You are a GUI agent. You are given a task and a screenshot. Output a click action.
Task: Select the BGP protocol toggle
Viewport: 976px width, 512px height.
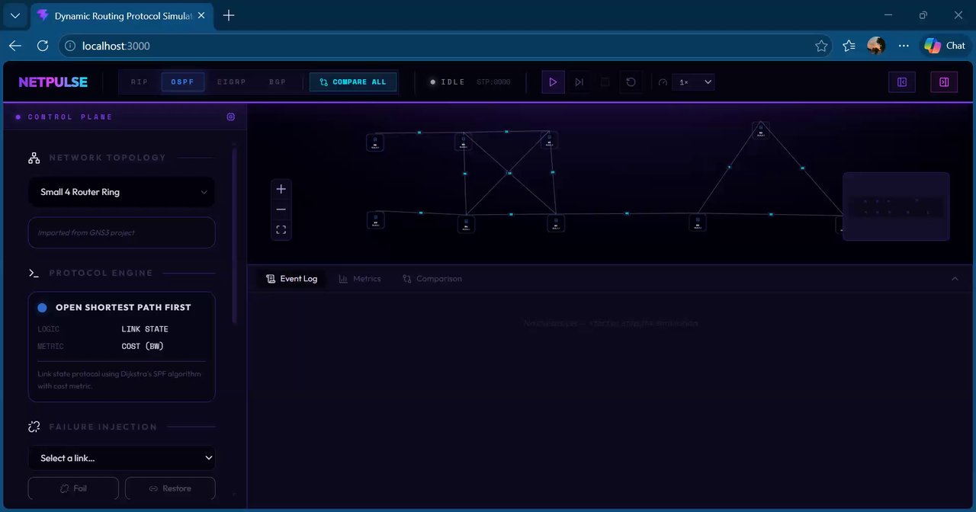coord(278,82)
